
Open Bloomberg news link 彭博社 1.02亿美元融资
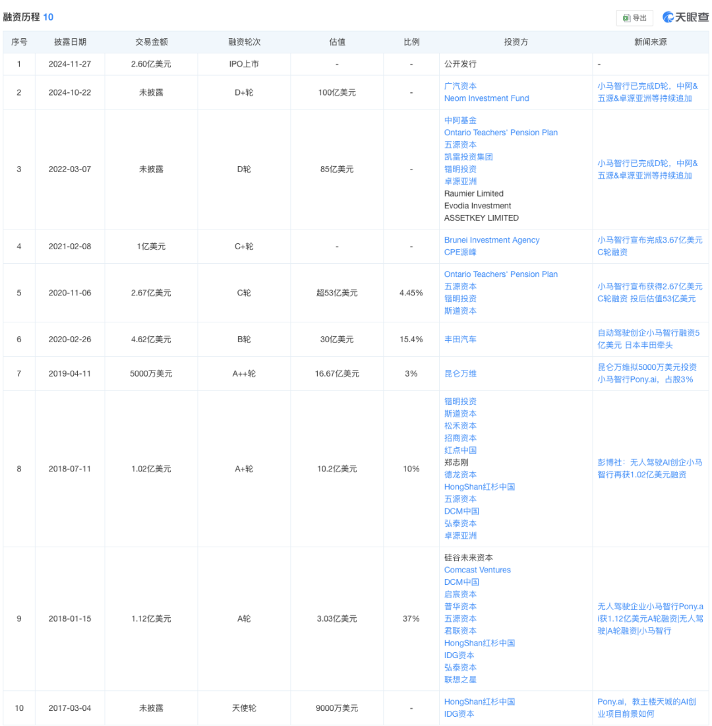[x=650, y=469]
